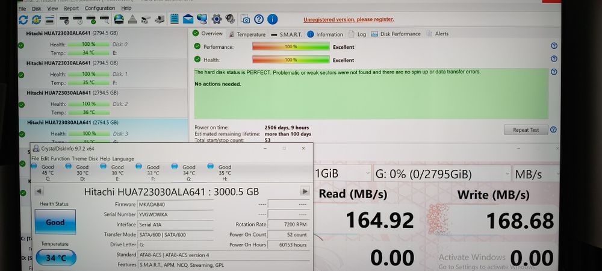Open the Theme menu in CrystalDiskInfo
This screenshot has width=602, height=271.
[x=79, y=158]
